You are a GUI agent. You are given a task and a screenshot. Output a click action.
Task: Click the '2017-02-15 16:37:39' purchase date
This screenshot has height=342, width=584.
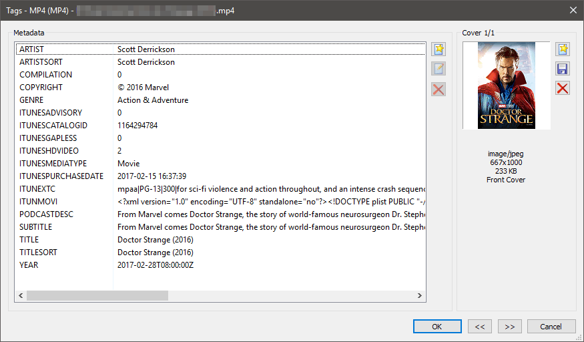[x=152, y=176]
